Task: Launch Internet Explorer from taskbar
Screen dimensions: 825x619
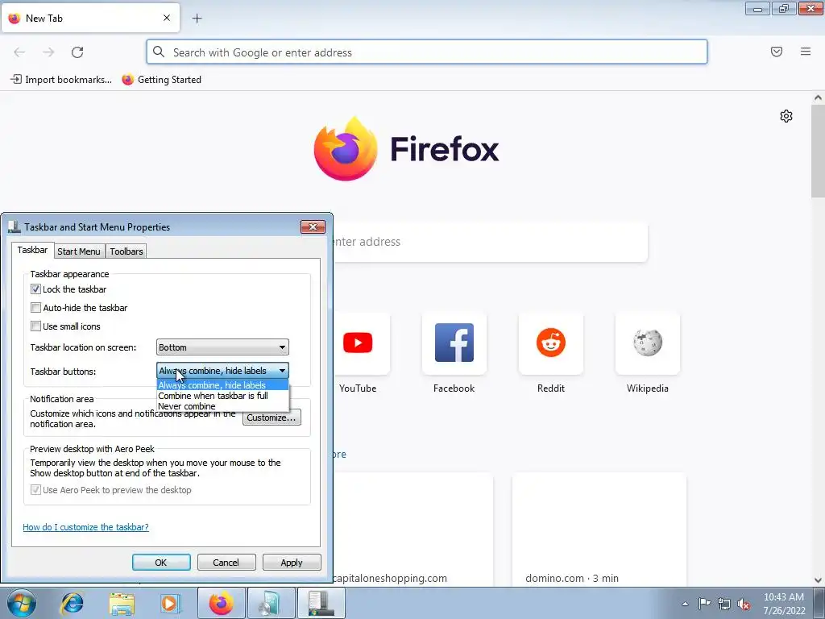Action: click(72, 603)
